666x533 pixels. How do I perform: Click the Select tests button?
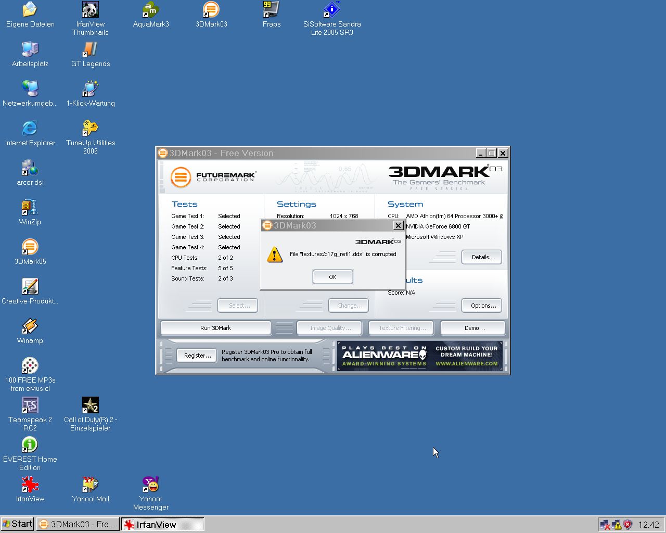pyautogui.click(x=238, y=306)
